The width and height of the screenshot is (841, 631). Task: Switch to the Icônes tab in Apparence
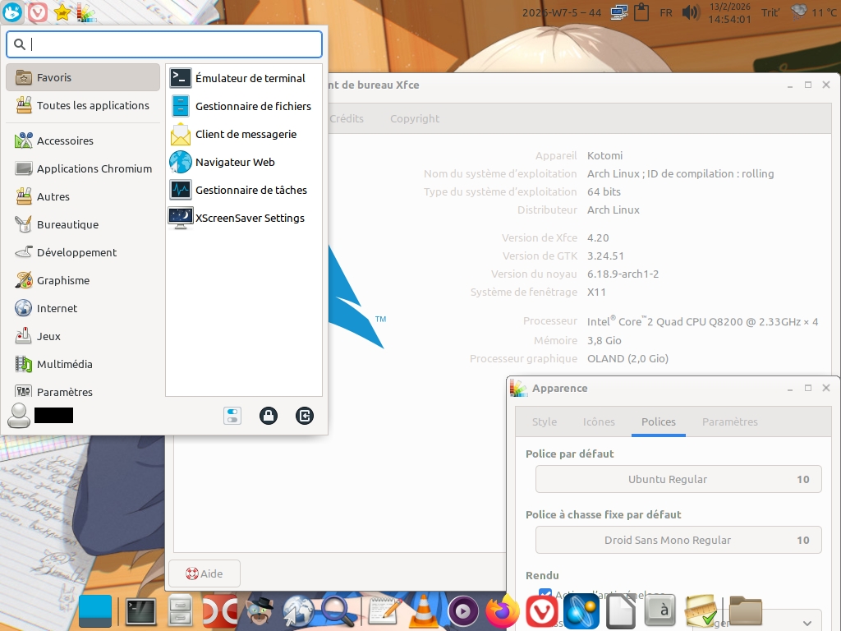pyautogui.click(x=599, y=421)
